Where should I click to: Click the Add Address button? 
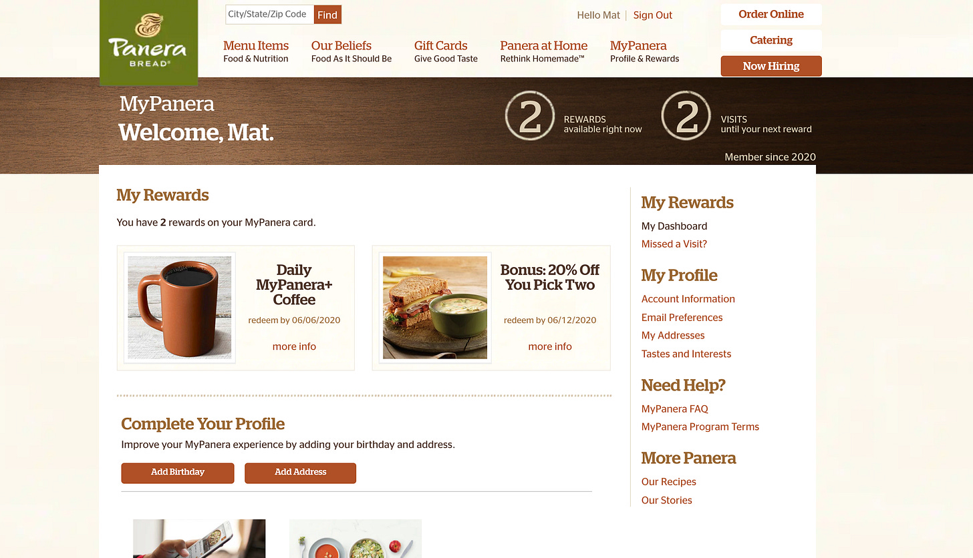[x=301, y=473]
